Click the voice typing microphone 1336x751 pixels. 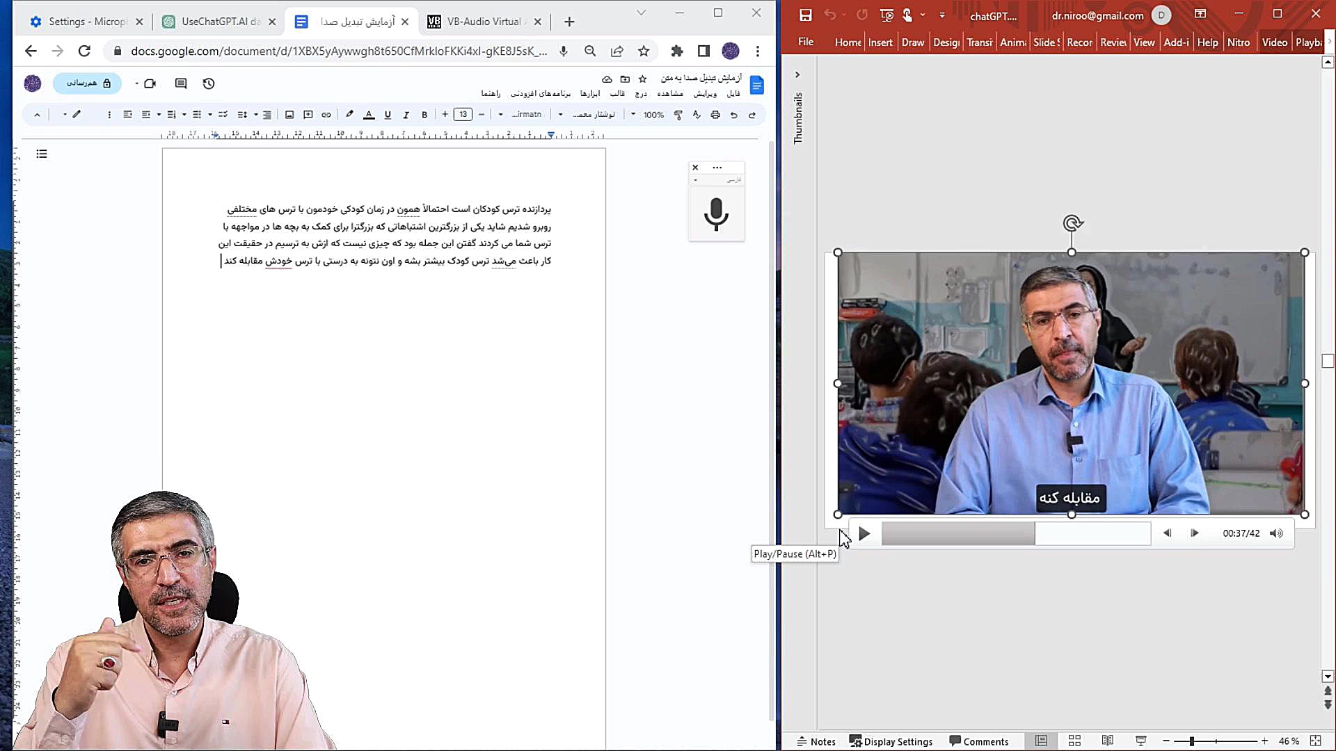click(x=716, y=216)
